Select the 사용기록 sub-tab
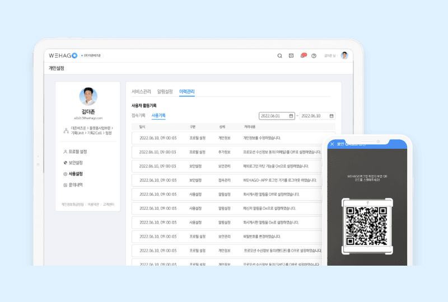The height and width of the screenshot is (302, 448). coord(158,115)
